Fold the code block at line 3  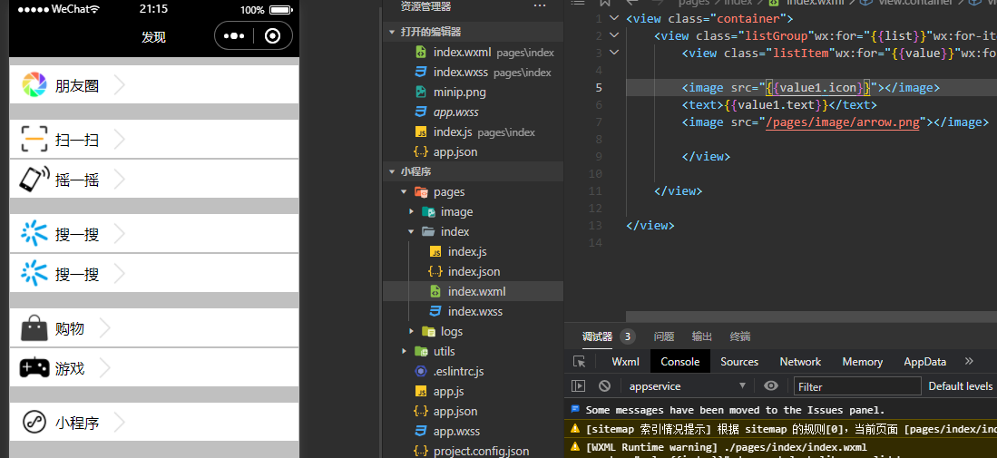click(x=613, y=53)
